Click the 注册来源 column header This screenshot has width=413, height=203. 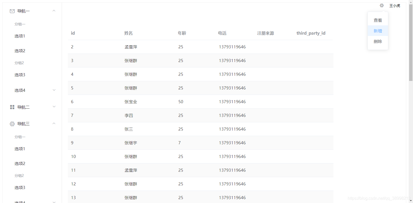pos(266,33)
